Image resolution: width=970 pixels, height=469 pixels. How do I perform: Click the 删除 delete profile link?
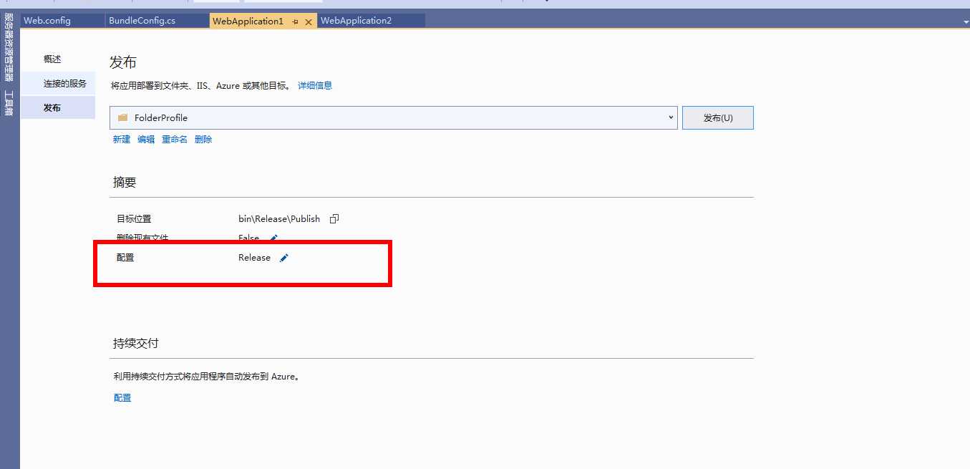(203, 140)
